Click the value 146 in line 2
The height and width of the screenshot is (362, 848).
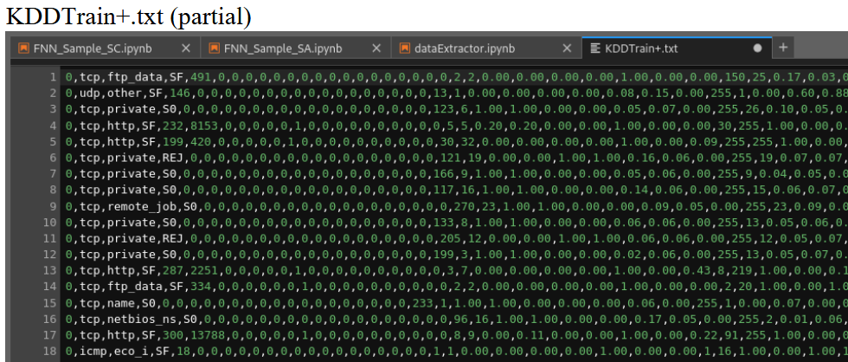tap(180, 93)
